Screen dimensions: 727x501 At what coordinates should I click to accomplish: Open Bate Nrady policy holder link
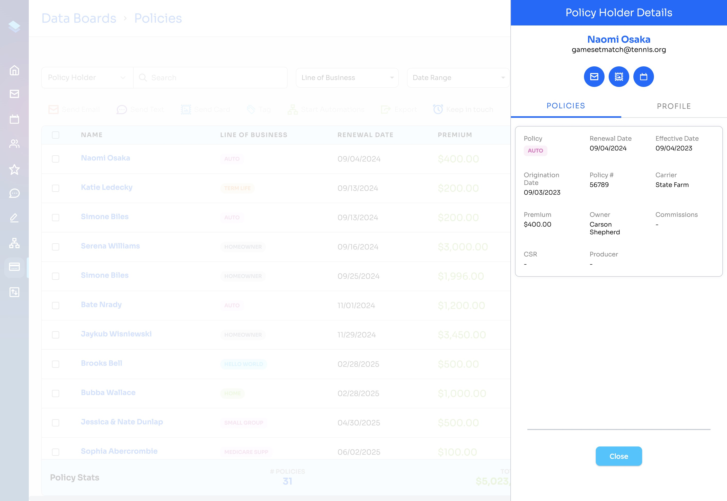(x=101, y=305)
